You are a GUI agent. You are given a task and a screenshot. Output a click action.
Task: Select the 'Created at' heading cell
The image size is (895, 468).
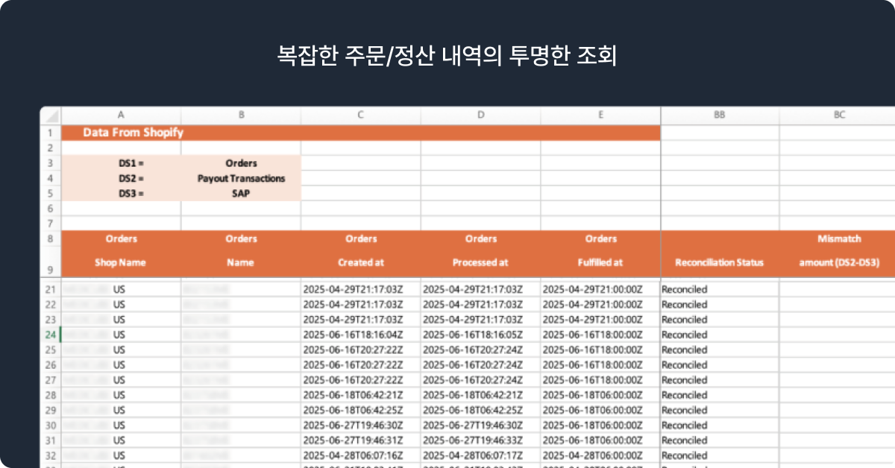coord(361,262)
